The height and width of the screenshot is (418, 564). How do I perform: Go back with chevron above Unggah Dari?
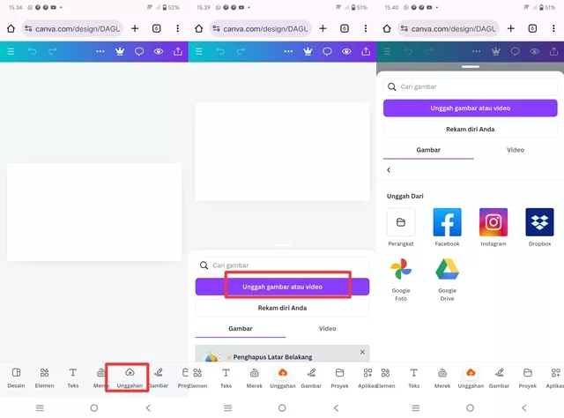pyautogui.click(x=389, y=170)
